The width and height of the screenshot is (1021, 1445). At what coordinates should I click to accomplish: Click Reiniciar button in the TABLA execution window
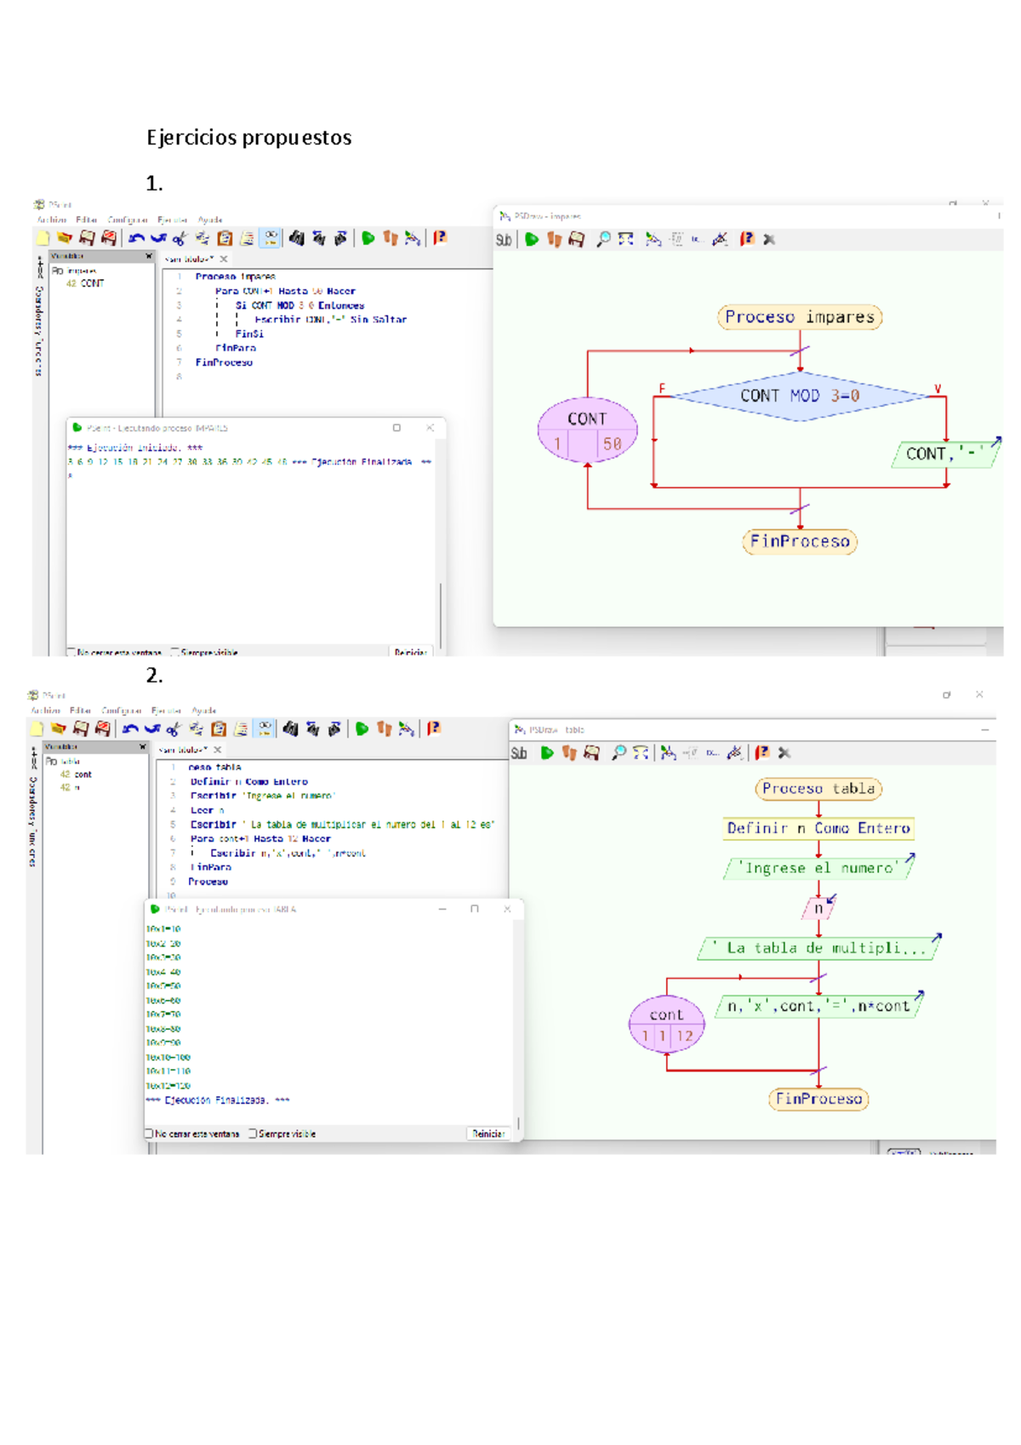pos(488,1134)
